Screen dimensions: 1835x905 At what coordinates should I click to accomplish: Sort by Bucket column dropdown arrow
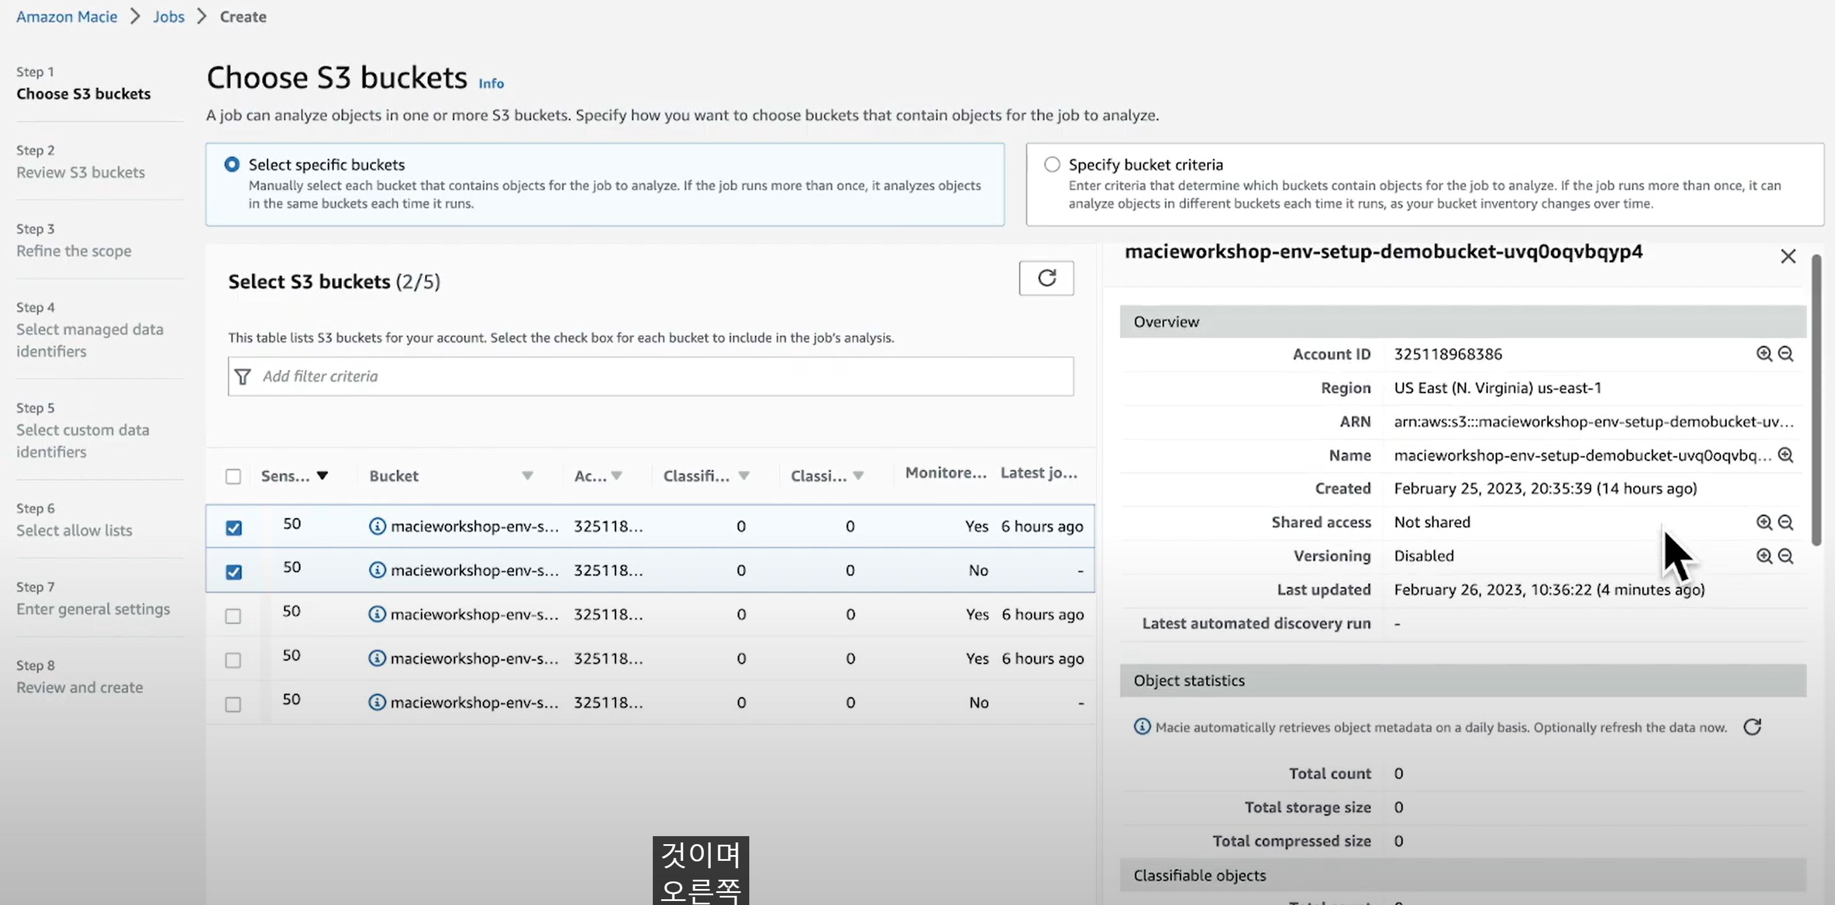point(527,476)
